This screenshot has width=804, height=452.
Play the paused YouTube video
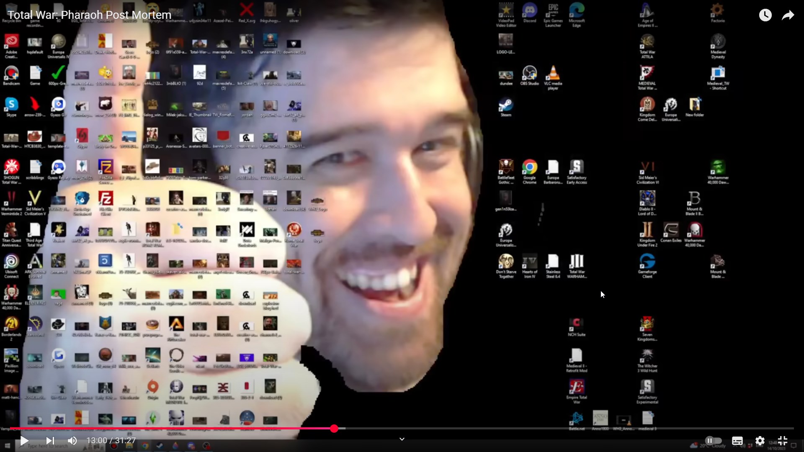point(24,441)
